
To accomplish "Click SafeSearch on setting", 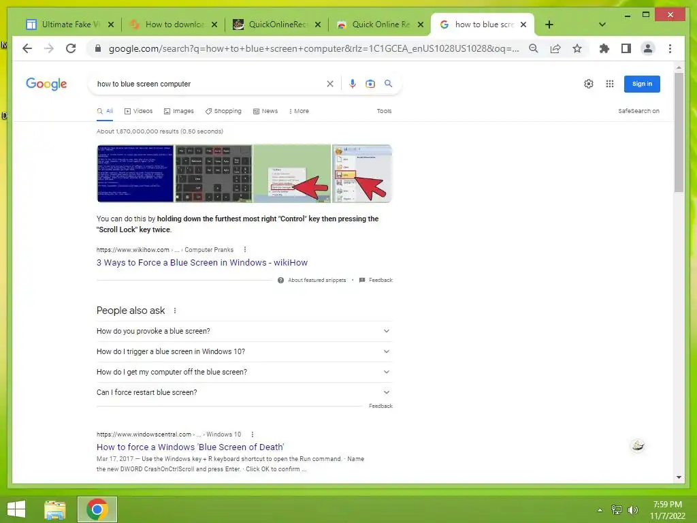I will [638, 111].
